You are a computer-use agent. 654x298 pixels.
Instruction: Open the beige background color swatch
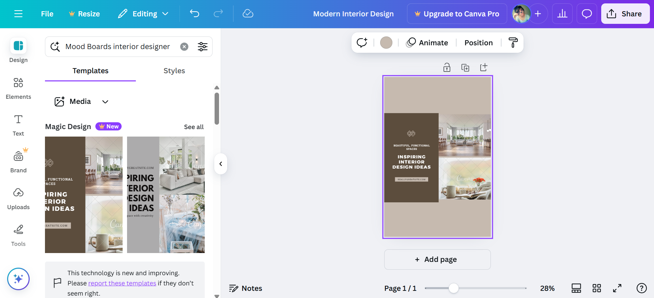click(386, 43)
